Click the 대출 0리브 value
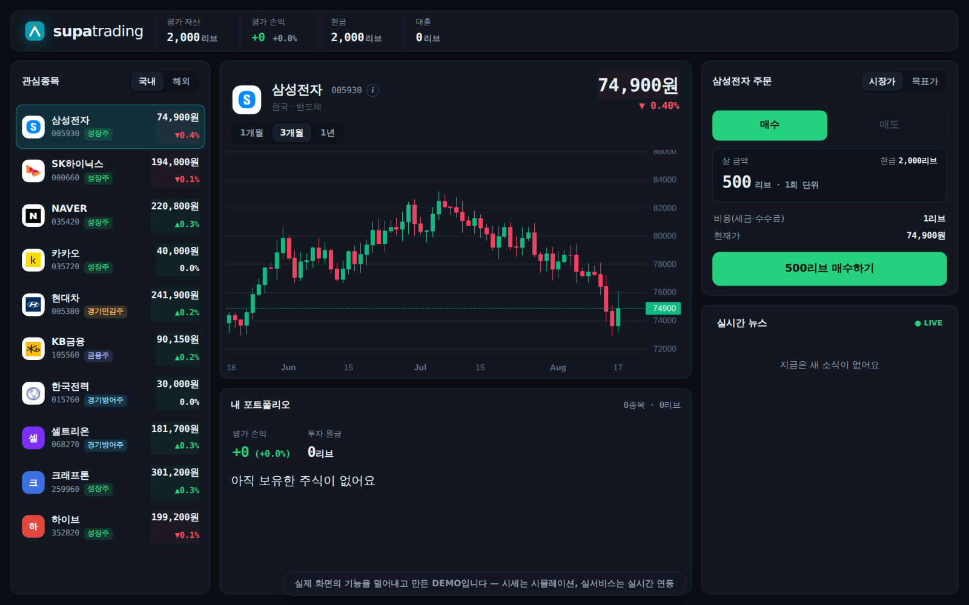The image size is (969, 605). point(428,38)
